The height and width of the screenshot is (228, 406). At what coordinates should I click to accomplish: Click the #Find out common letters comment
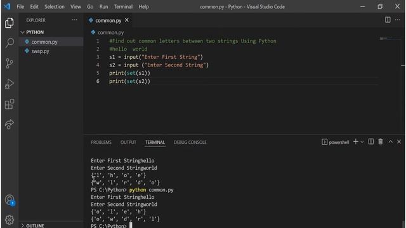(193, 41)
